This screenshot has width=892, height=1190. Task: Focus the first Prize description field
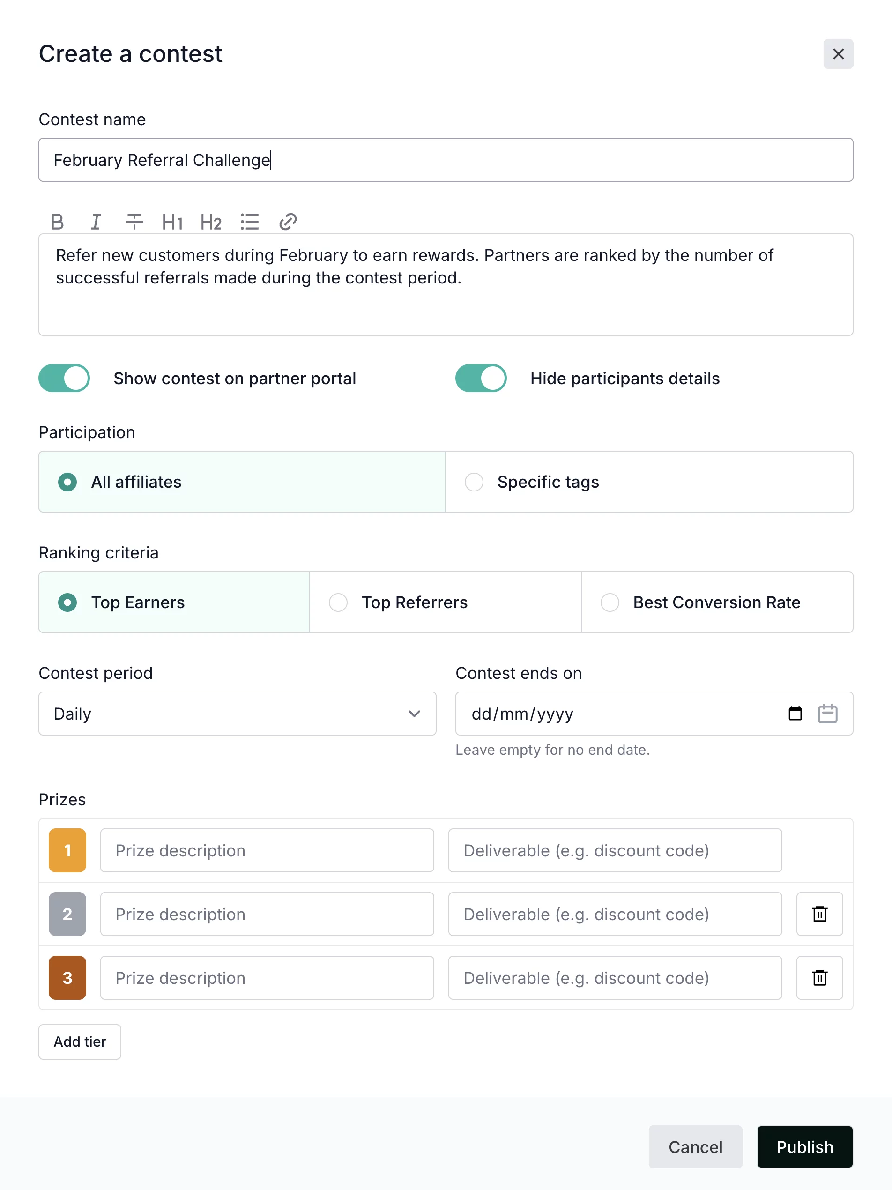pyautogui.click(x=267, y=850)
